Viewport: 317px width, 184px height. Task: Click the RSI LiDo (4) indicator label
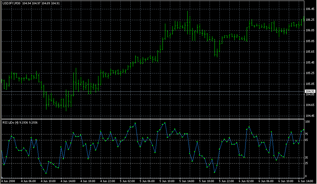(x=10, y=122)
